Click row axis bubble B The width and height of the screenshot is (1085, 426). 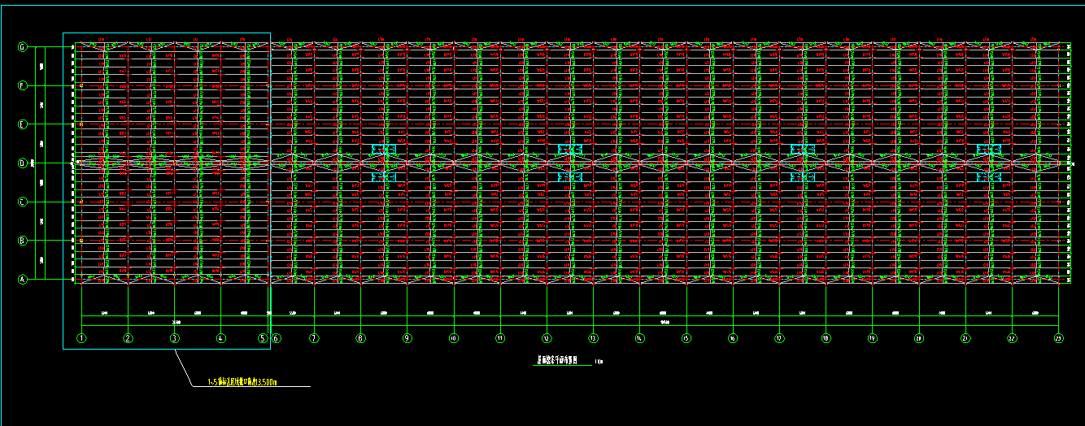coord(23,241)
